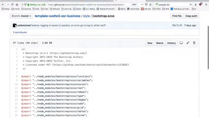Open tracking protection shield icon
The image size is (209, 118).
[x=25, y=5]
